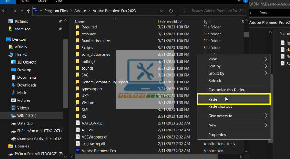290x159 pixels.
Task: Choose Refresh from the context menu
Action: click(x=234, y=81)
